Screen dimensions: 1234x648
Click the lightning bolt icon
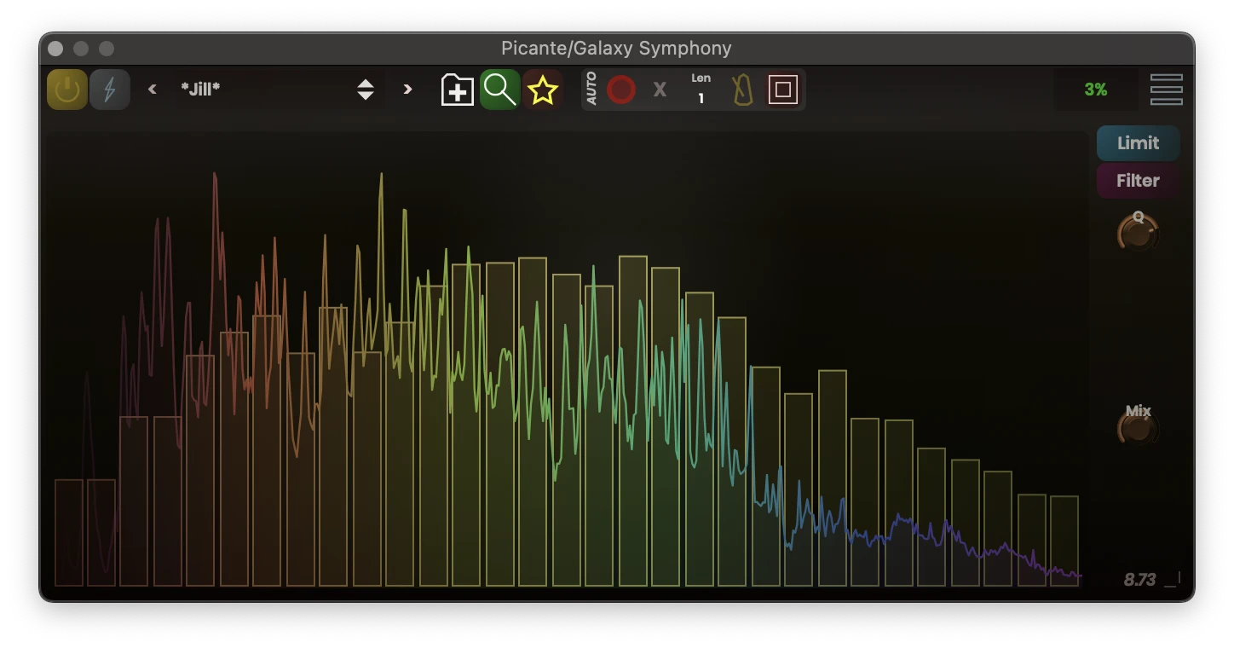110,90
